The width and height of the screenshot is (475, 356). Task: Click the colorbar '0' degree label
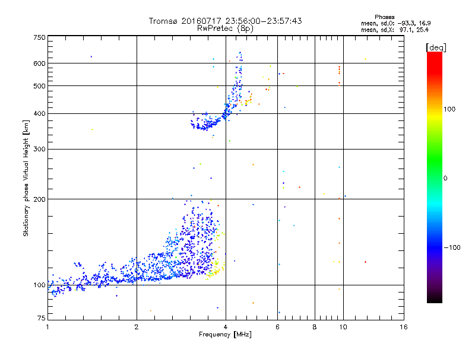pos(445,179)
